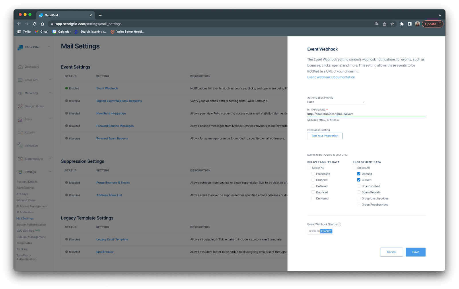Viewport: 459px width, 289px height.
Task: Open the Dashboard from the sidebar icon
Action: 20,67
